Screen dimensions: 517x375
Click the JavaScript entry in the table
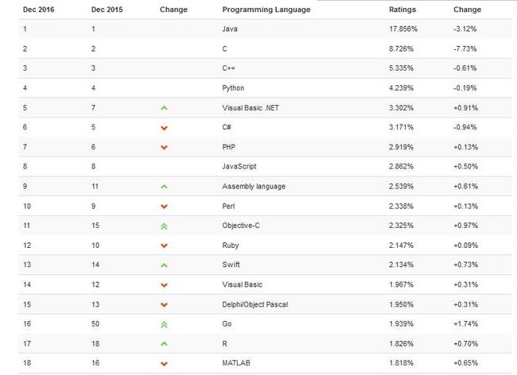click(x=239, y=167)
